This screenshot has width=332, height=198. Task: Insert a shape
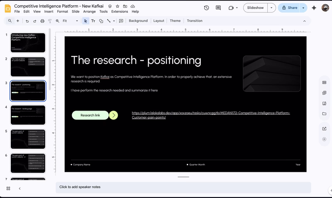point(101,21)
